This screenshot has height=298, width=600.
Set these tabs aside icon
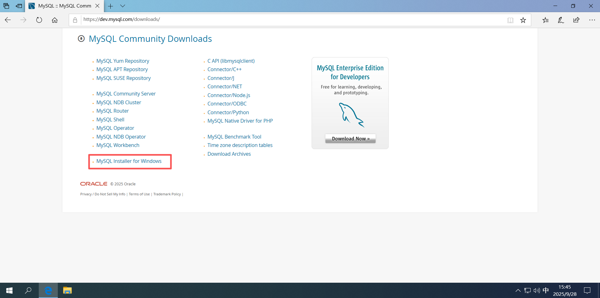[19, 6]
